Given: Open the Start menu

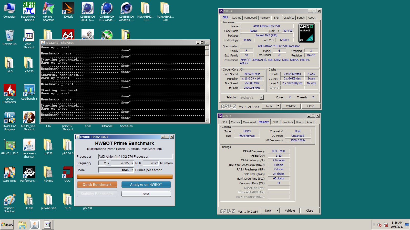Looking at the screenshot, I should coord(7,225).
